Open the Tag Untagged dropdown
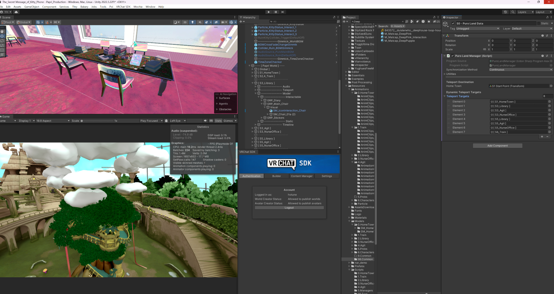554x294 pixels. tap(478, 29)
